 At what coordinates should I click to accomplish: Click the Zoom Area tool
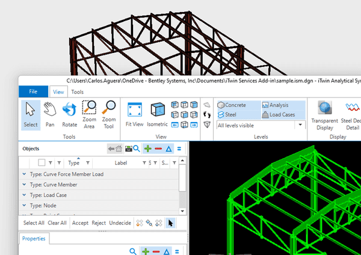tap(89, 114)
